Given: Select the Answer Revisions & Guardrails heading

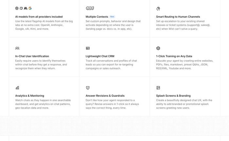Looking at the screenshot, I should pos(105,96).
